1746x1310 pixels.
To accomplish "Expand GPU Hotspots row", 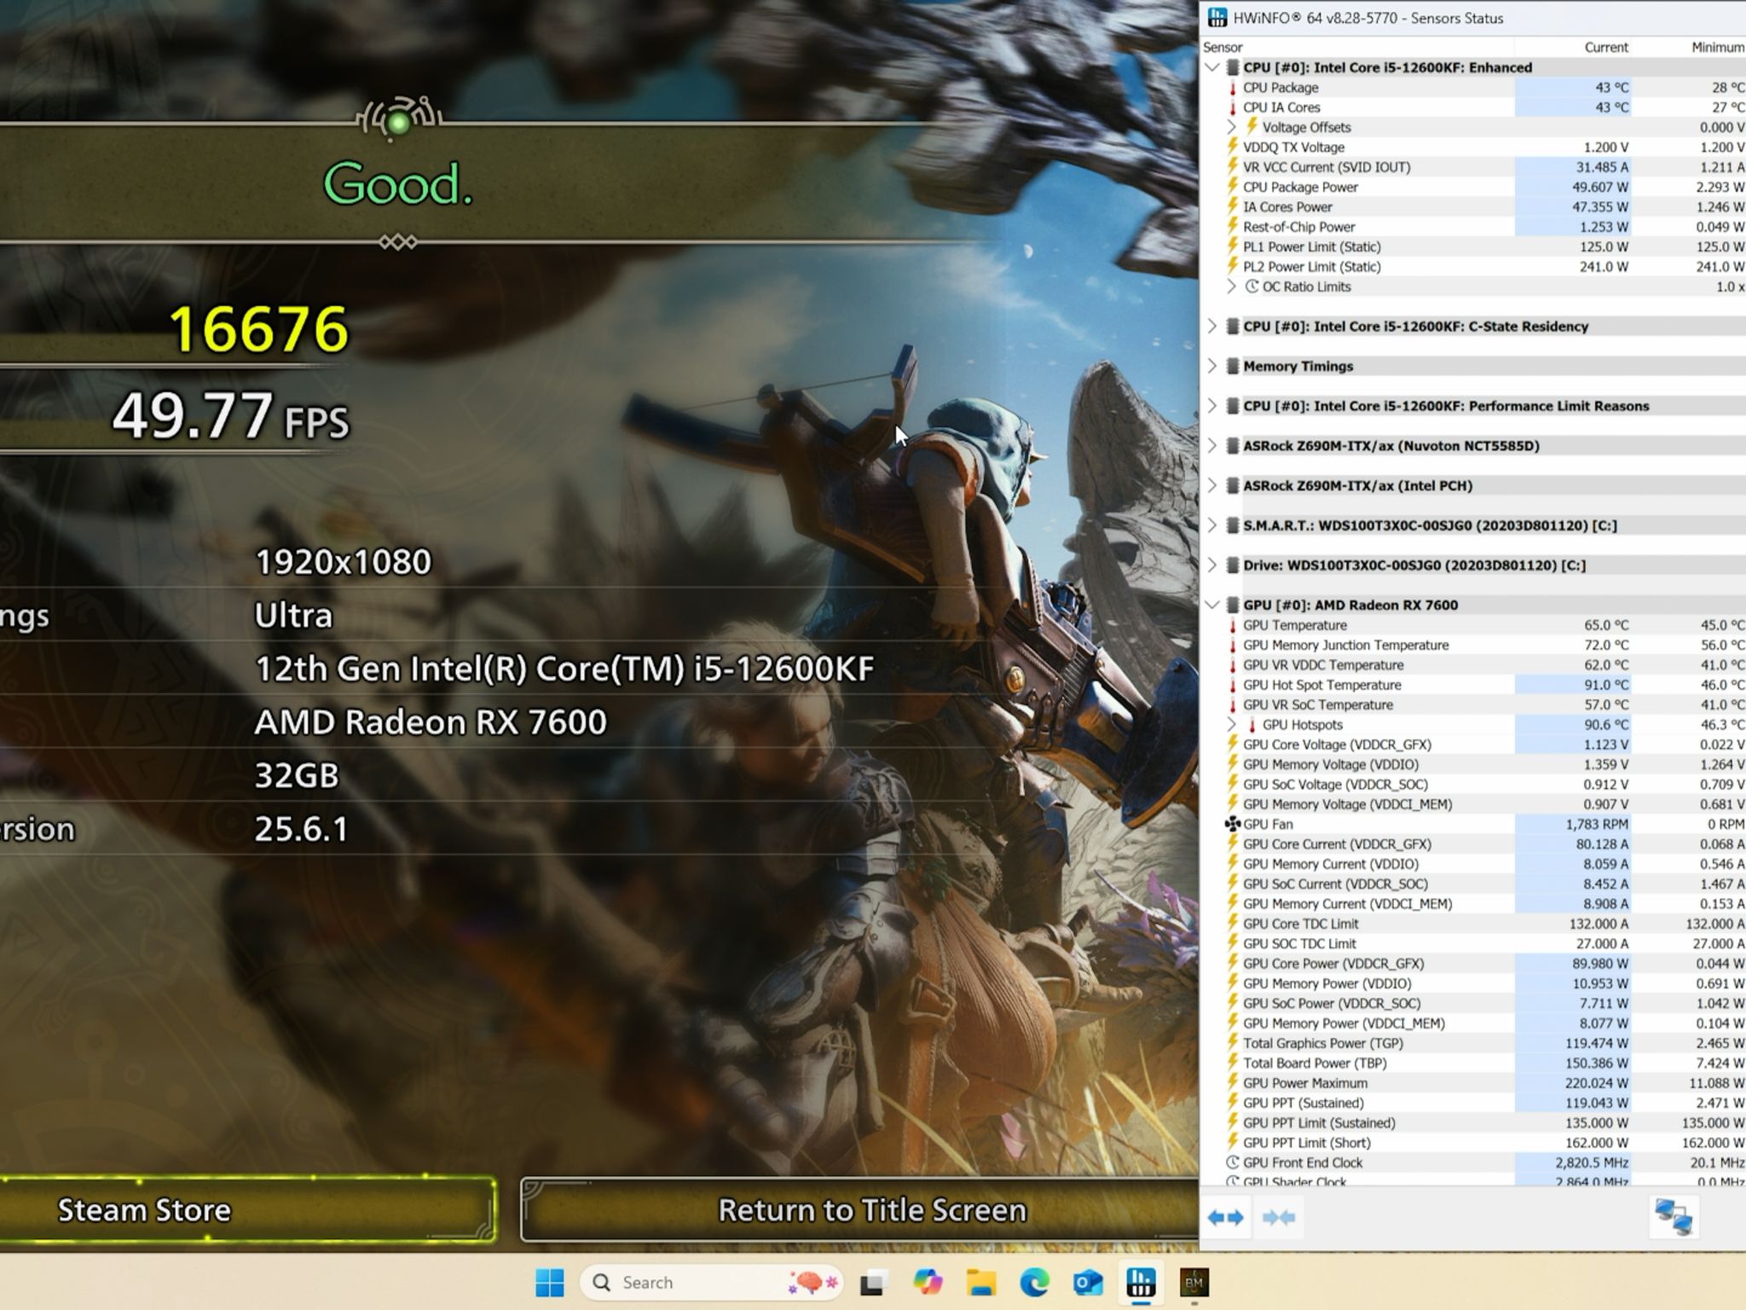I will click(1231, 725).
